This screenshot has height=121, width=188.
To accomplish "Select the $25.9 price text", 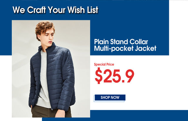I will 115,76.
